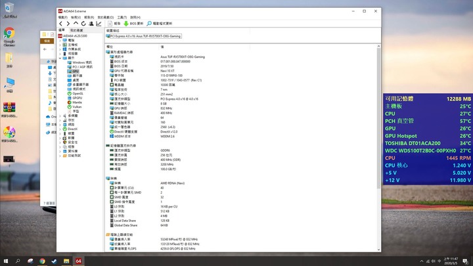Image resolution: width=473 pixels, height=266 pixels.
Task: Click the WDDM 2.6 value
Action: click(x=168, y=137)
